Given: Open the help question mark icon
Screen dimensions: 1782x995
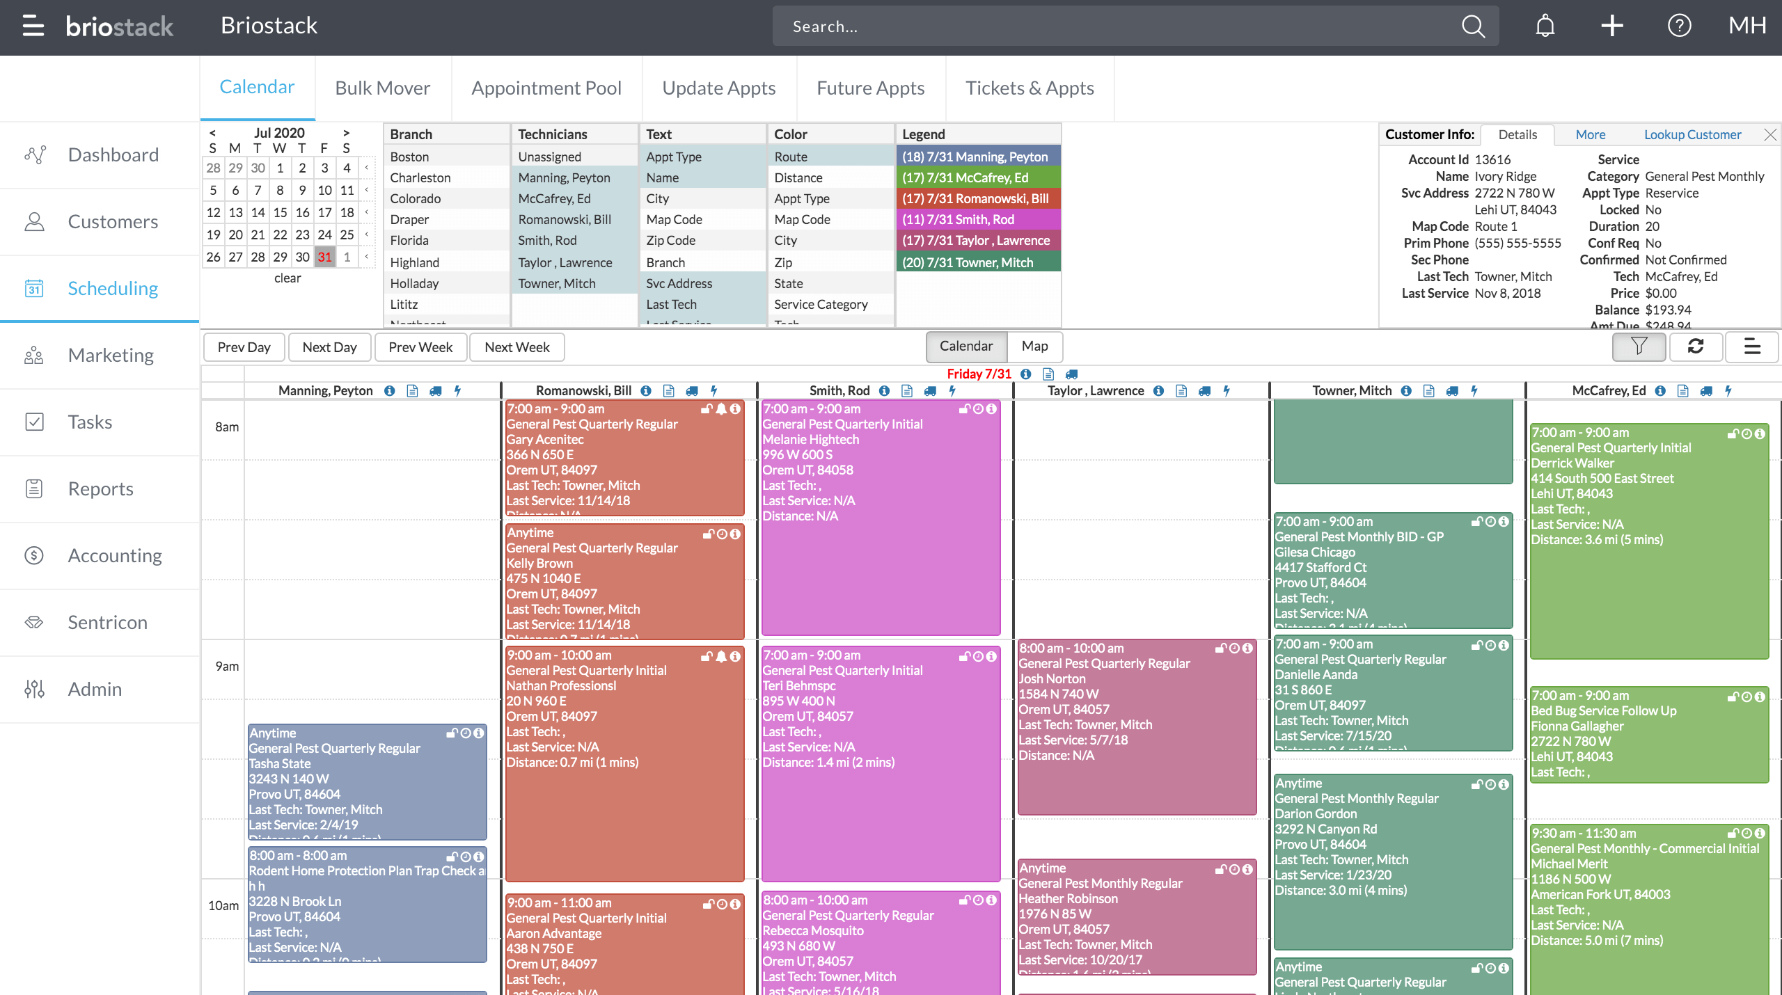Looking at the screenshot, I should pos(1679,26).
